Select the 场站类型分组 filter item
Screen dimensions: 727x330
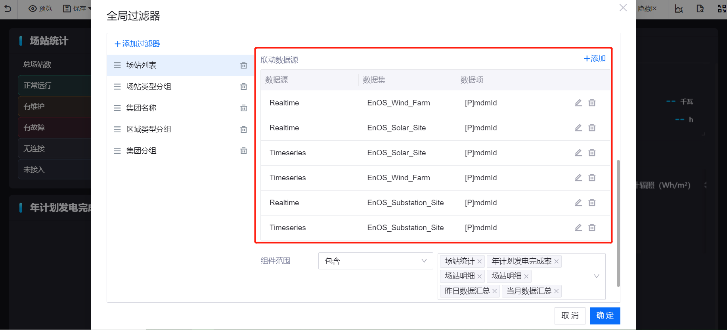click(x=149, y=86)
